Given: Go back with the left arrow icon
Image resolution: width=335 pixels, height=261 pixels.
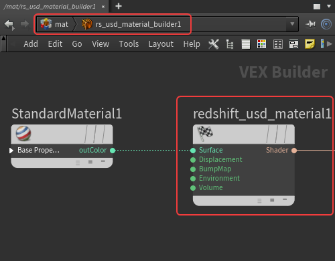Looking at the screenshot, I should 9,24.
